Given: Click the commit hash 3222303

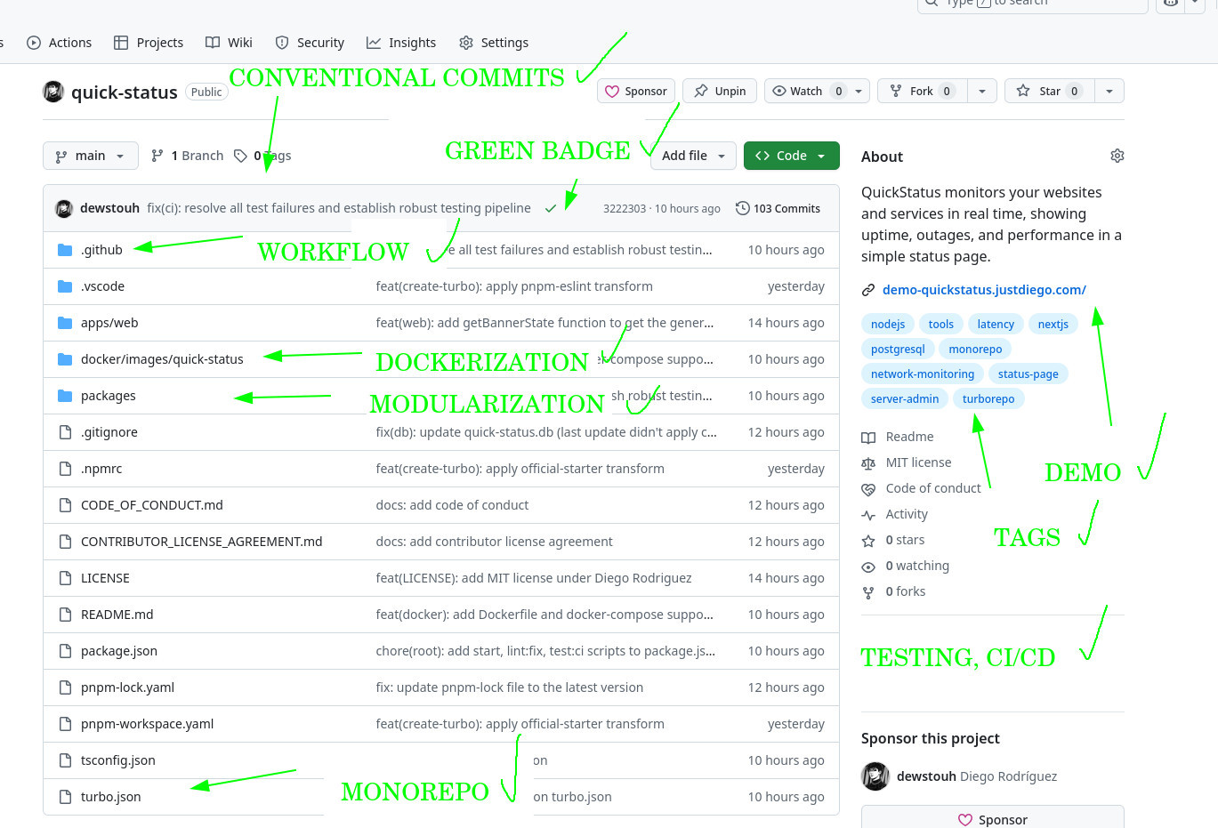Looking at the screenshot, I should tap(625, 209).
